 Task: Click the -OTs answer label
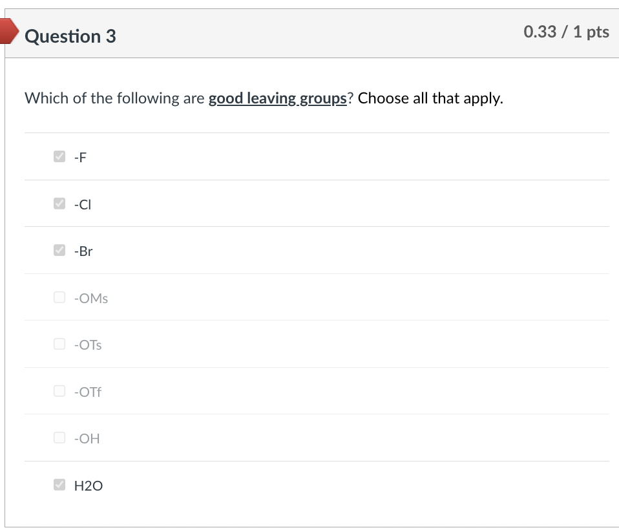pyautogui.click(x=88, y=345)
